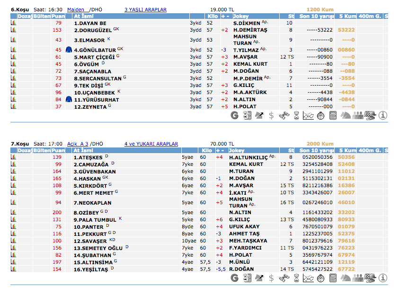Click the people group icon under race 6
Viewport: 399px width, 294px height.
coord(358,115)
